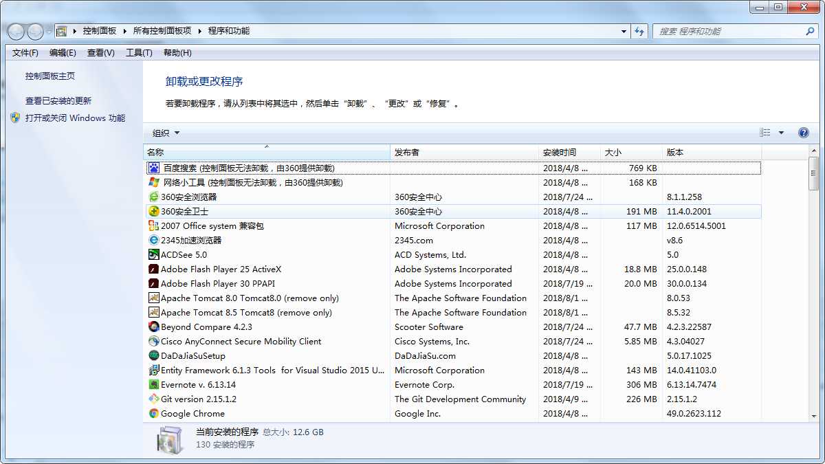The height and width of the screenshot is (464, 825).
Task: Click the 306 MB size of Evernote
Action: click(641, 385)
